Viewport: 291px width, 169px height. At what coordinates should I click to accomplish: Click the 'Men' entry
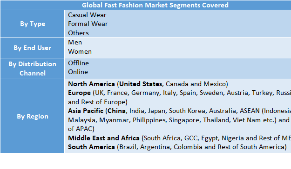(x=75, y=42)
